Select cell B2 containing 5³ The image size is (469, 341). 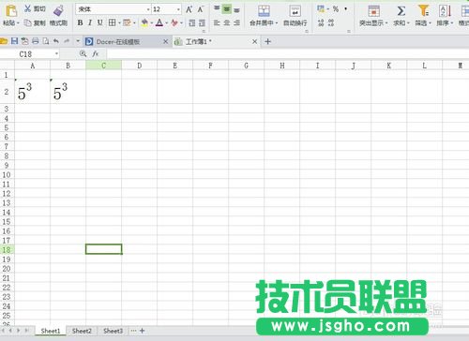click(x=68, y=92)
